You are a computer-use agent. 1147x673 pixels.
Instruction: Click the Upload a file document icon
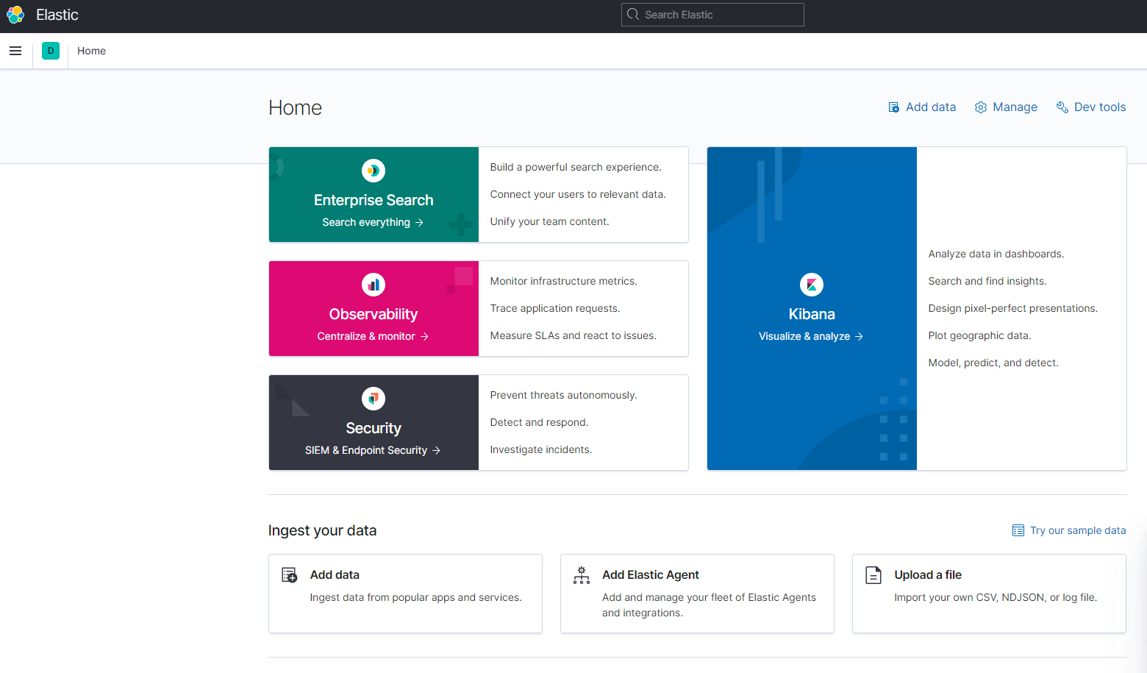click(873, 575)
